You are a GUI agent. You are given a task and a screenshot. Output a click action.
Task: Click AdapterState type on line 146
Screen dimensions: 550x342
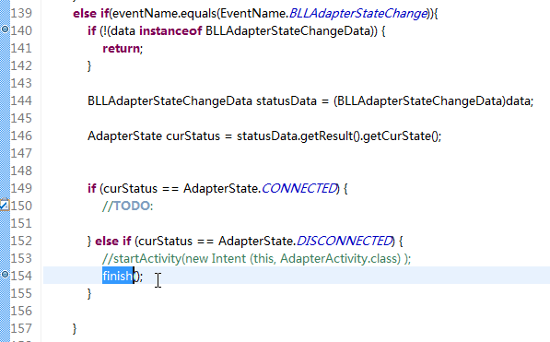[x=125, y=136]
